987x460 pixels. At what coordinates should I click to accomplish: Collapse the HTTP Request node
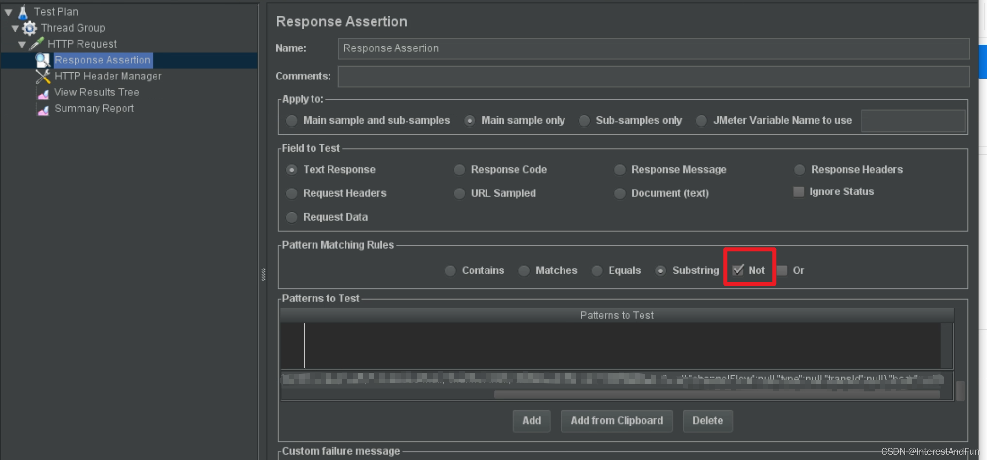click(22, 44)
